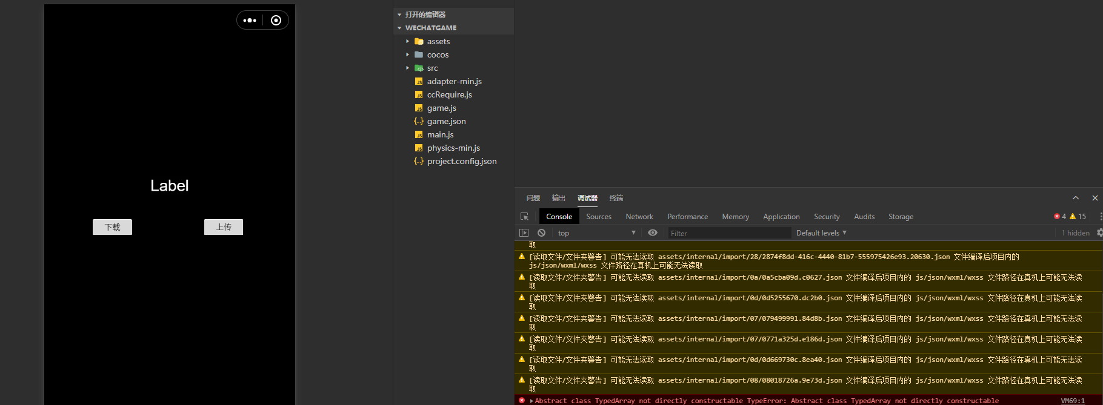1103x405 pixels.
Task: Select the Storage devtools tab
Action: tap(901, 216)
